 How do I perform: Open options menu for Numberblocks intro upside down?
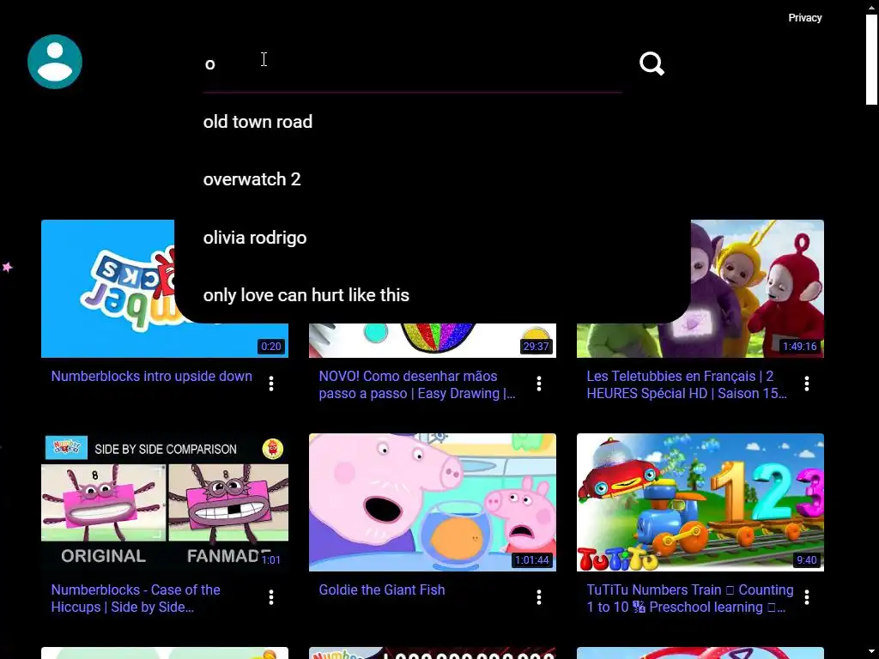tap(271, 384)
